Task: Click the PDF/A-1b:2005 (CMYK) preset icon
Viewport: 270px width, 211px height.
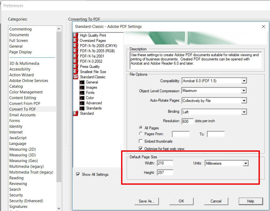Action: tap(76, 46)
